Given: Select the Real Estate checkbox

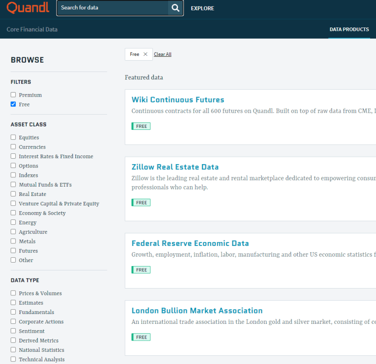Looking at the screenshot, I should [x=13, y=194].
